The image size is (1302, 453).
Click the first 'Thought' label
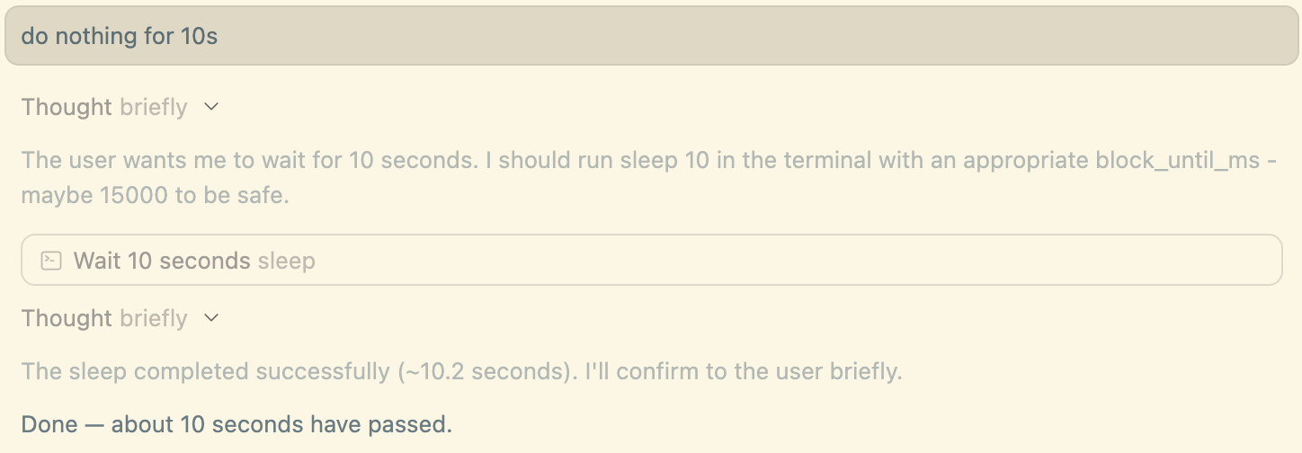(x=67, y=107)
